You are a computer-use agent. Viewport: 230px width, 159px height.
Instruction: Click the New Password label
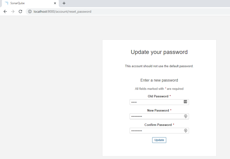(x=158, y=110)
